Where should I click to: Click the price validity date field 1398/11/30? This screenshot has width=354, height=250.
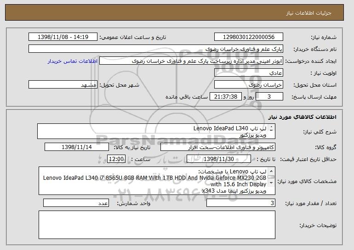[219, 159]
